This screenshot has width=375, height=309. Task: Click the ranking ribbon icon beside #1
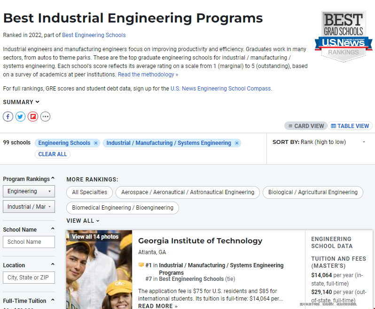pyautogui.click(x=141, y=265)
